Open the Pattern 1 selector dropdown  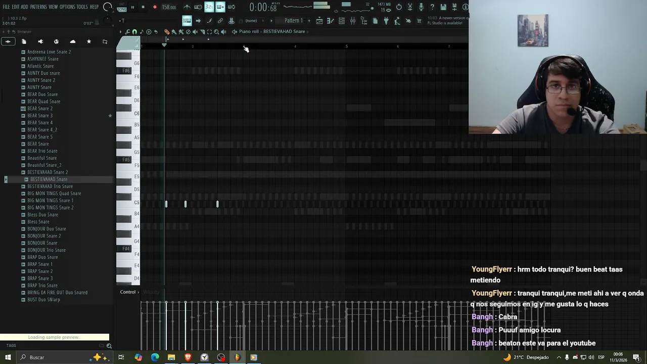pyautogui.click(x=293, y=21)
